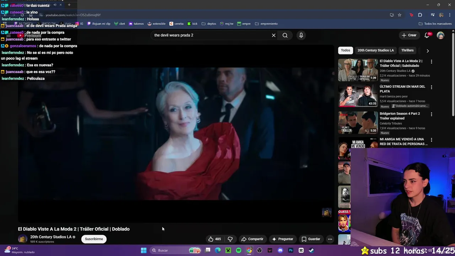Open the kick bookmark
Screen dimensions: 455x256
192,24
